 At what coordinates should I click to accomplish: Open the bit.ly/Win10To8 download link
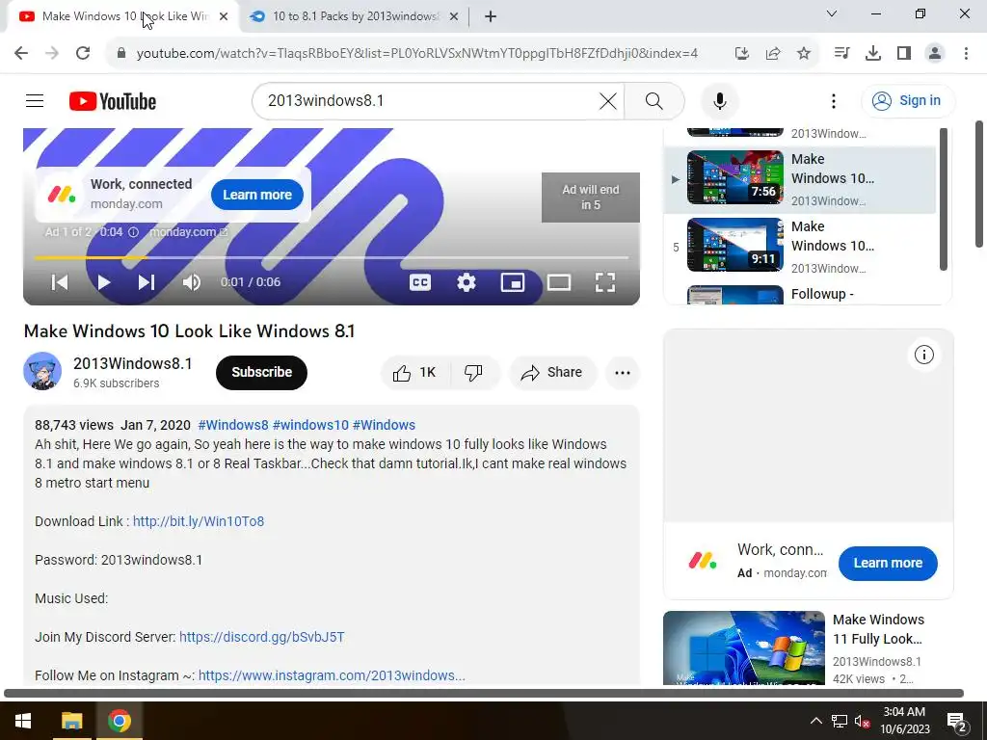click(x=199, y=521)
